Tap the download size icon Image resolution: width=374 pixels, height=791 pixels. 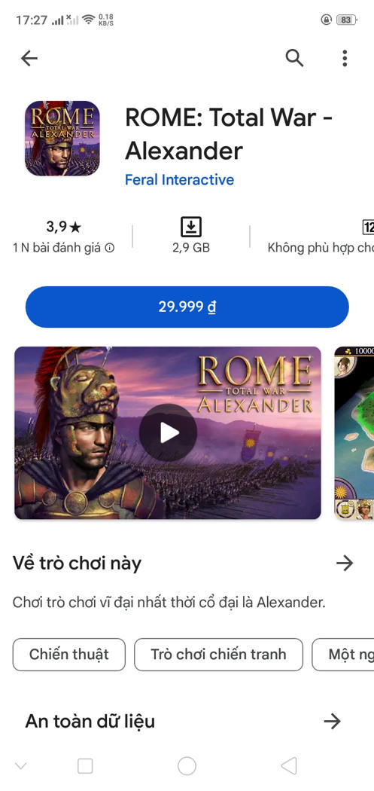click(x=191, y=227)
